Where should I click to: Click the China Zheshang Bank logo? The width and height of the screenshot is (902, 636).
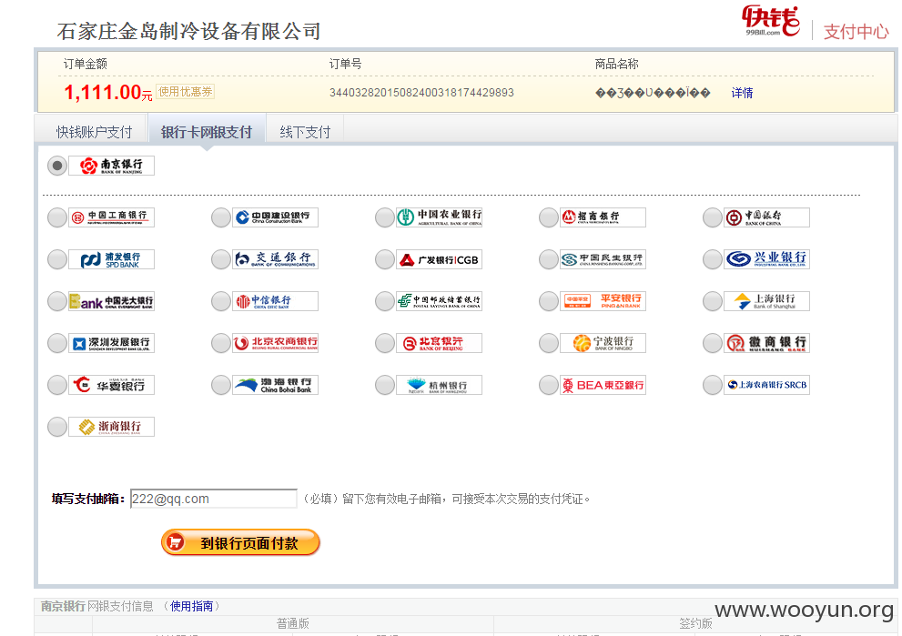[112, 427]
